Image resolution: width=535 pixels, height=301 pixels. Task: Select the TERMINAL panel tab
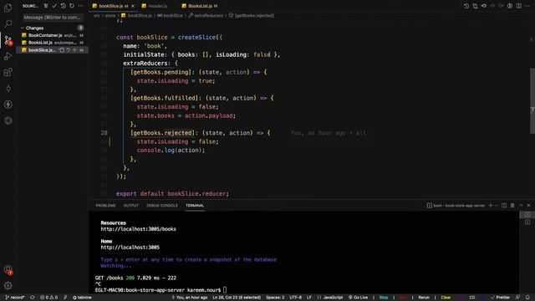tap(195, 206)
